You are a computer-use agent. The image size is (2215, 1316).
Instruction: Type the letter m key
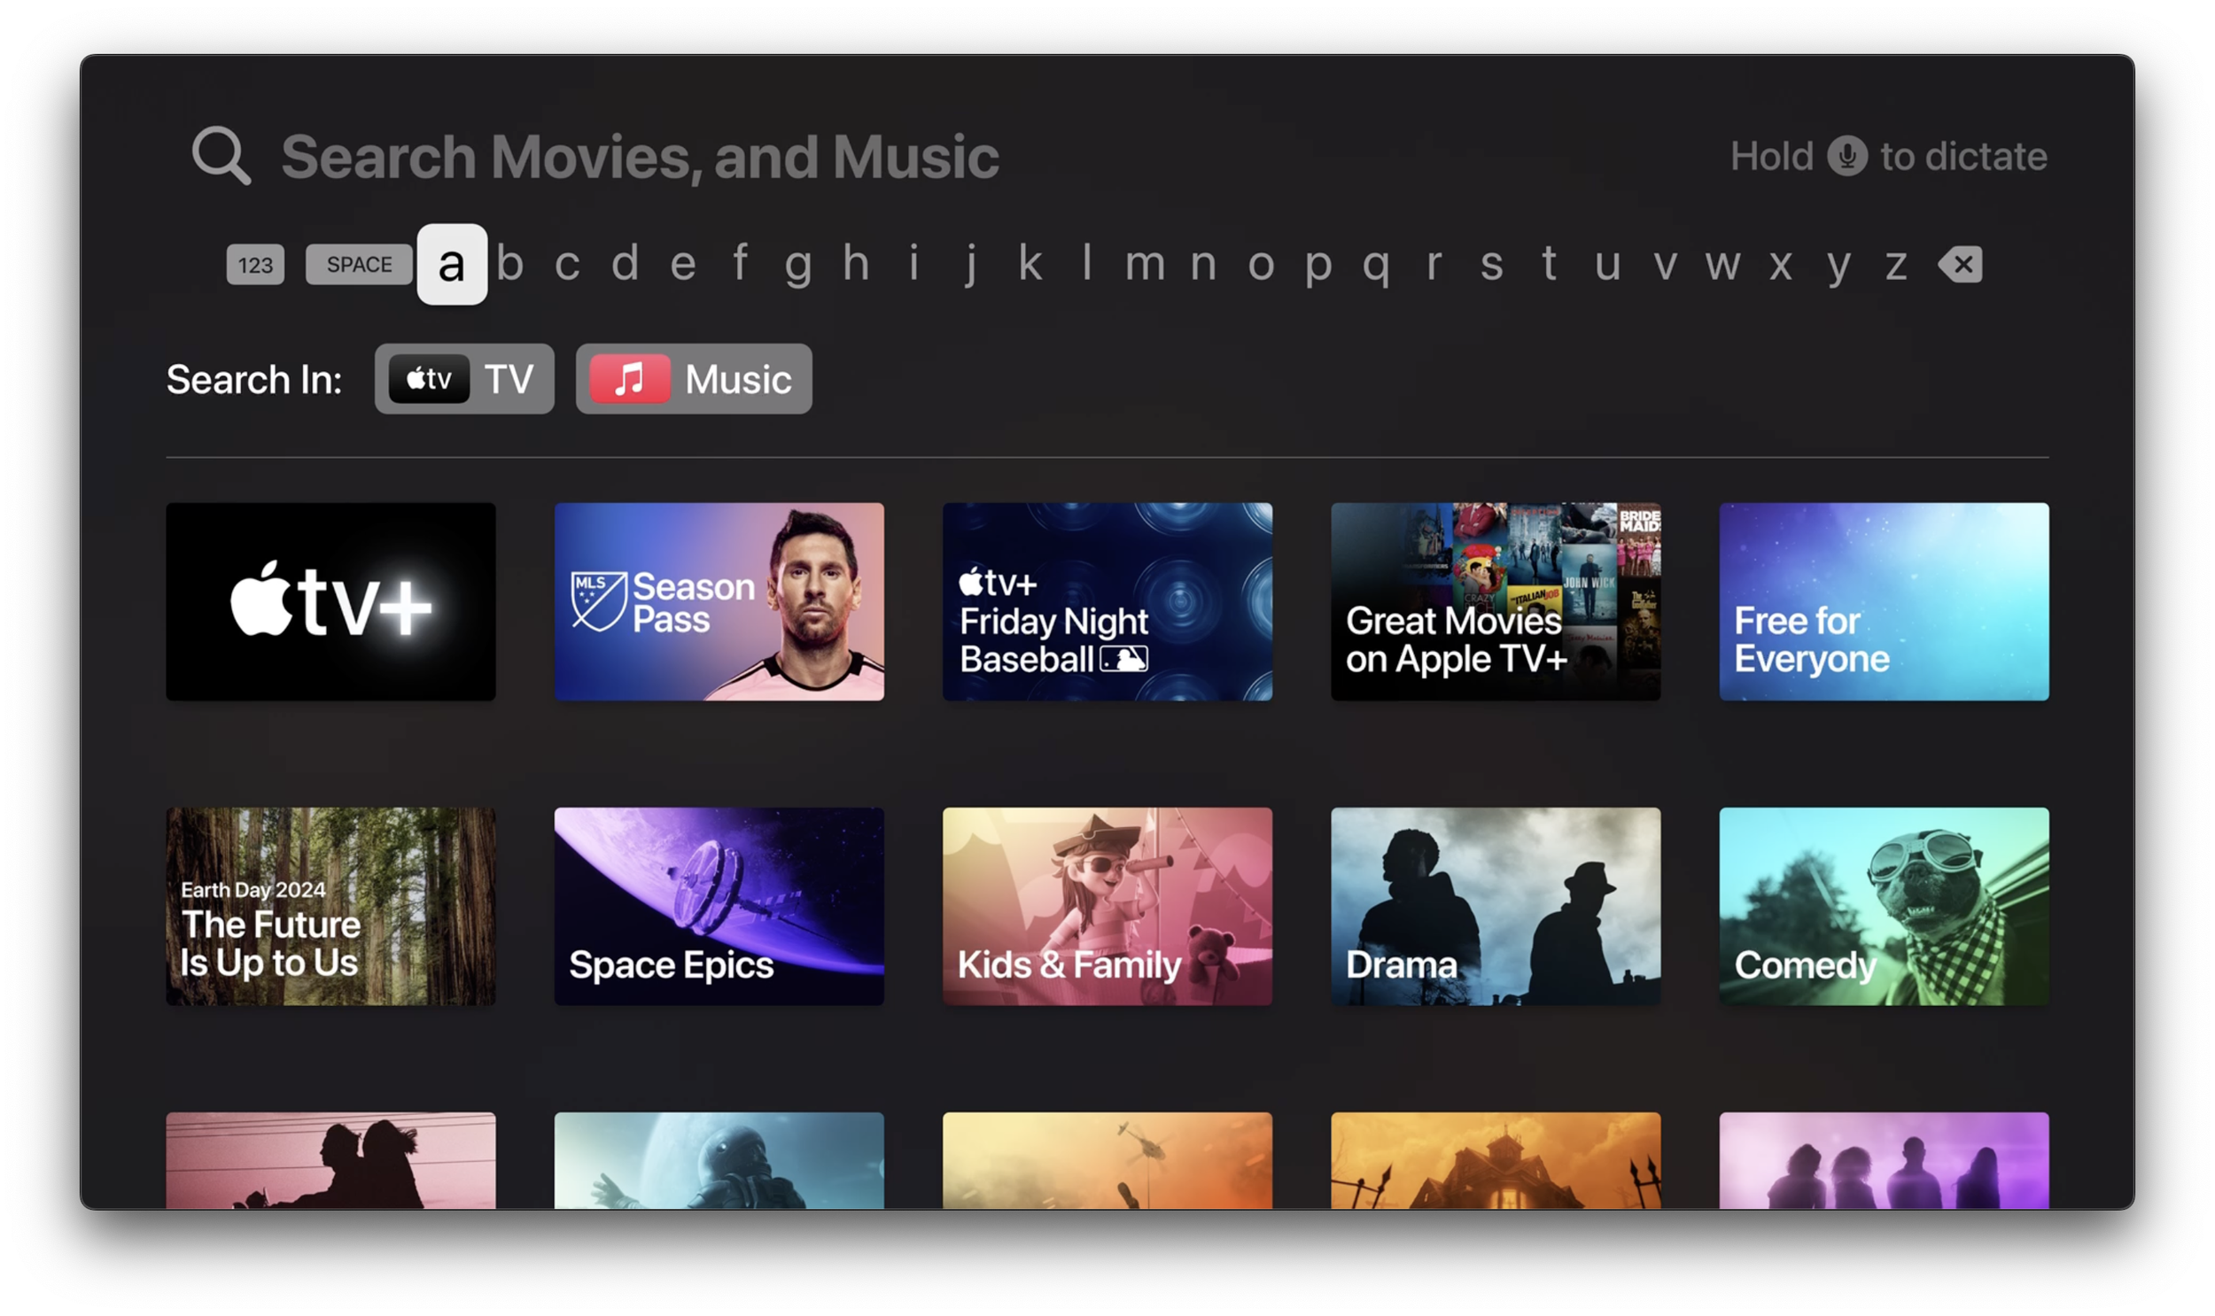(1145, 264)
